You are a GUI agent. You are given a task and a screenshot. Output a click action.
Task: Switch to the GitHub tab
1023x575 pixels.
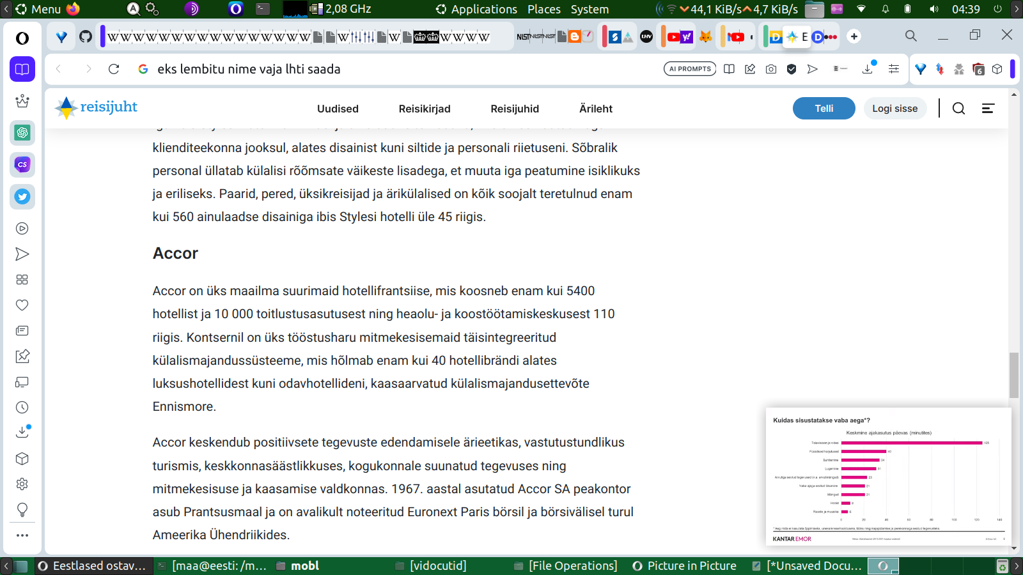pyautogui.click(x=86, y=36)
